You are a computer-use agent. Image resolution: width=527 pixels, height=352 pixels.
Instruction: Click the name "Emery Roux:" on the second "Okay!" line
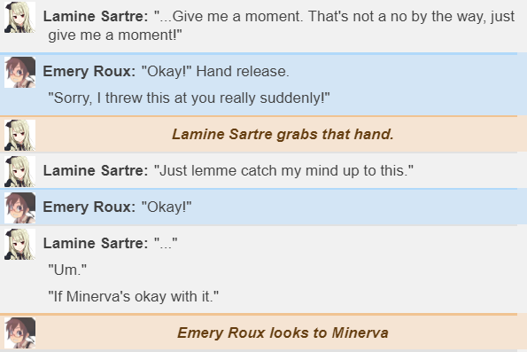89,207
